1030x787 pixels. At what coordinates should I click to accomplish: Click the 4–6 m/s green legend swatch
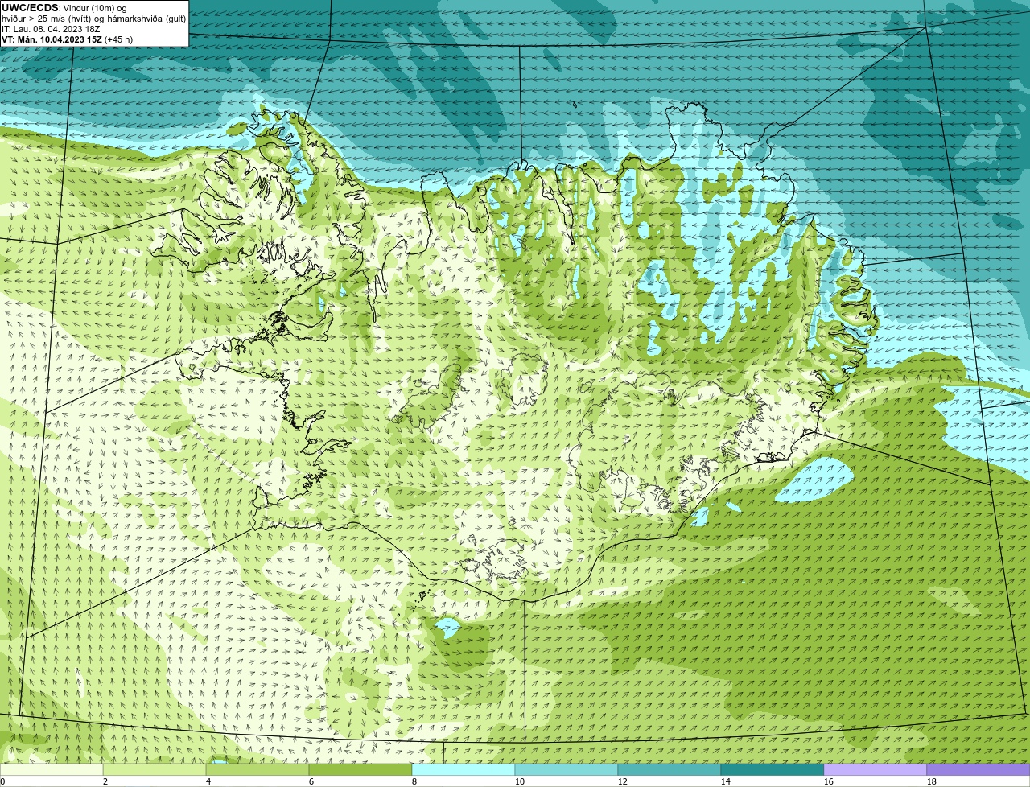point(257,769)
